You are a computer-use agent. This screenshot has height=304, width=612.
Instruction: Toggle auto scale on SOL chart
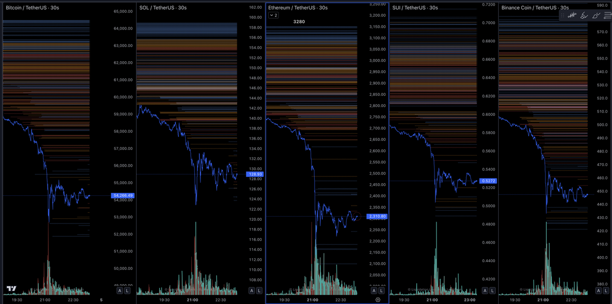pos(251,290)
